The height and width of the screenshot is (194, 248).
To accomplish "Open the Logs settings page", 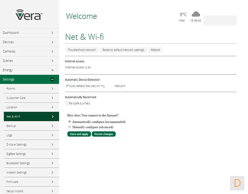I will 29,135.
